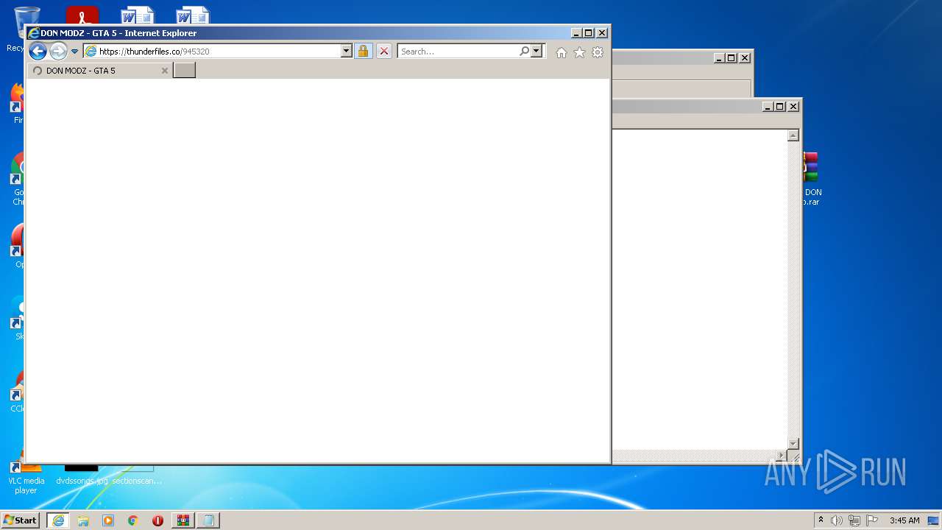Click scroll down arrow in background window
The width and height of the screenshot is (942, 530).
tap(793, 444)
